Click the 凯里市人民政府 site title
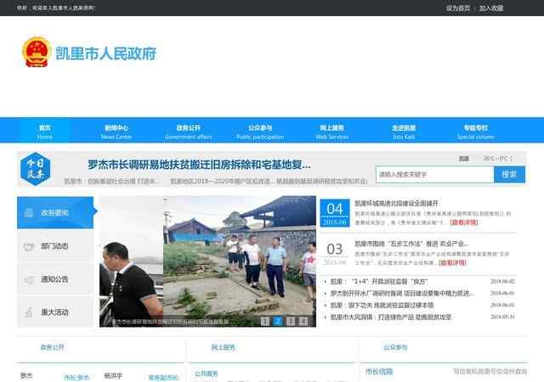544x382 pixels. pos(105,53)
